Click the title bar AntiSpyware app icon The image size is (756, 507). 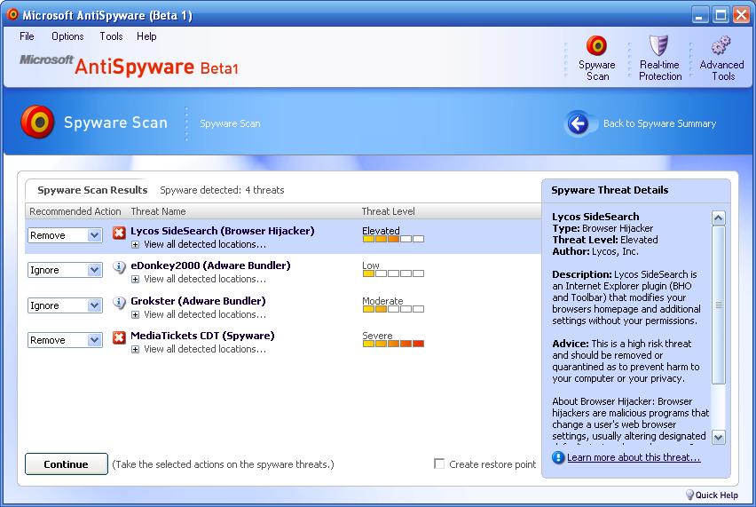[12, 14]
